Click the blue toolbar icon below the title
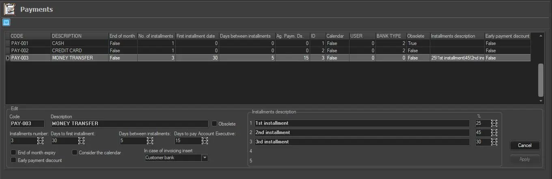Viewport: 552px width, 179px height. coord(6,22)
